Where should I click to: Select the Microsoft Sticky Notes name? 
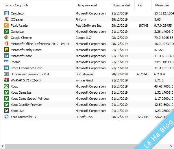26,50
